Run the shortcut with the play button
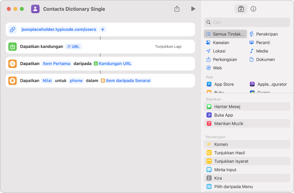The width and height of the screenshot is (294, 193). click(193, 9)
